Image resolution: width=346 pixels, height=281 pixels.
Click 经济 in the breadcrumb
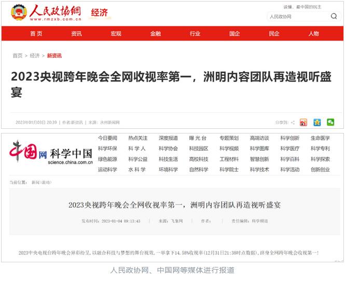[x=35, y=56]
